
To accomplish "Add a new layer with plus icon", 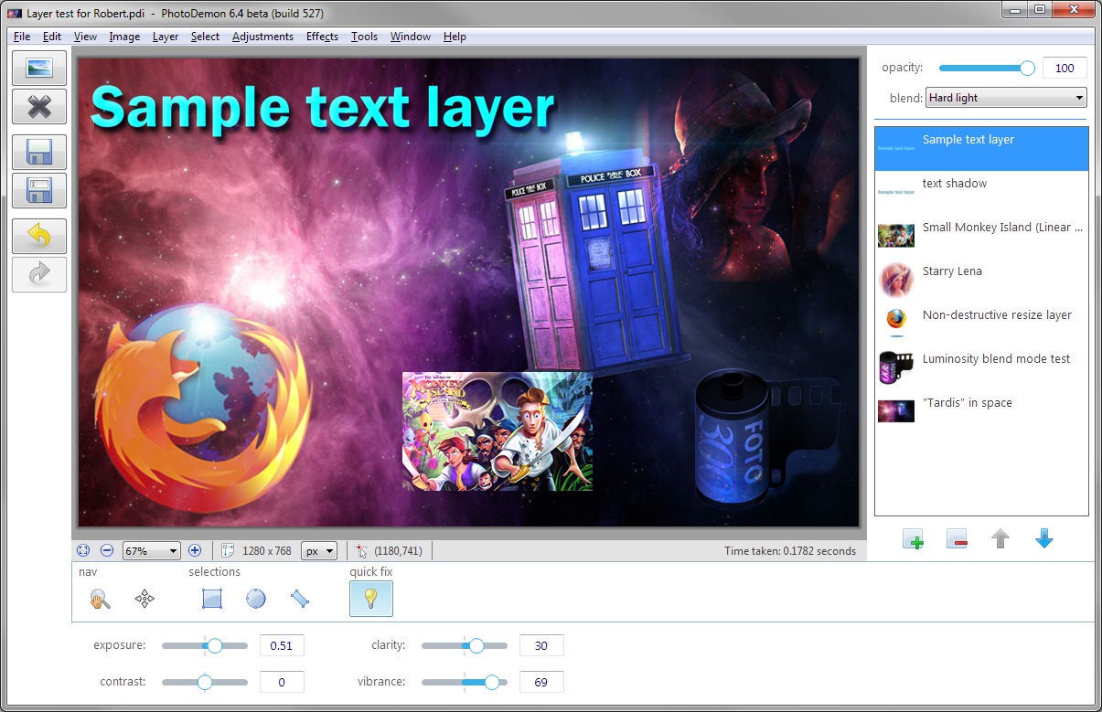I will pyautogui.click(x=913, y=540).
